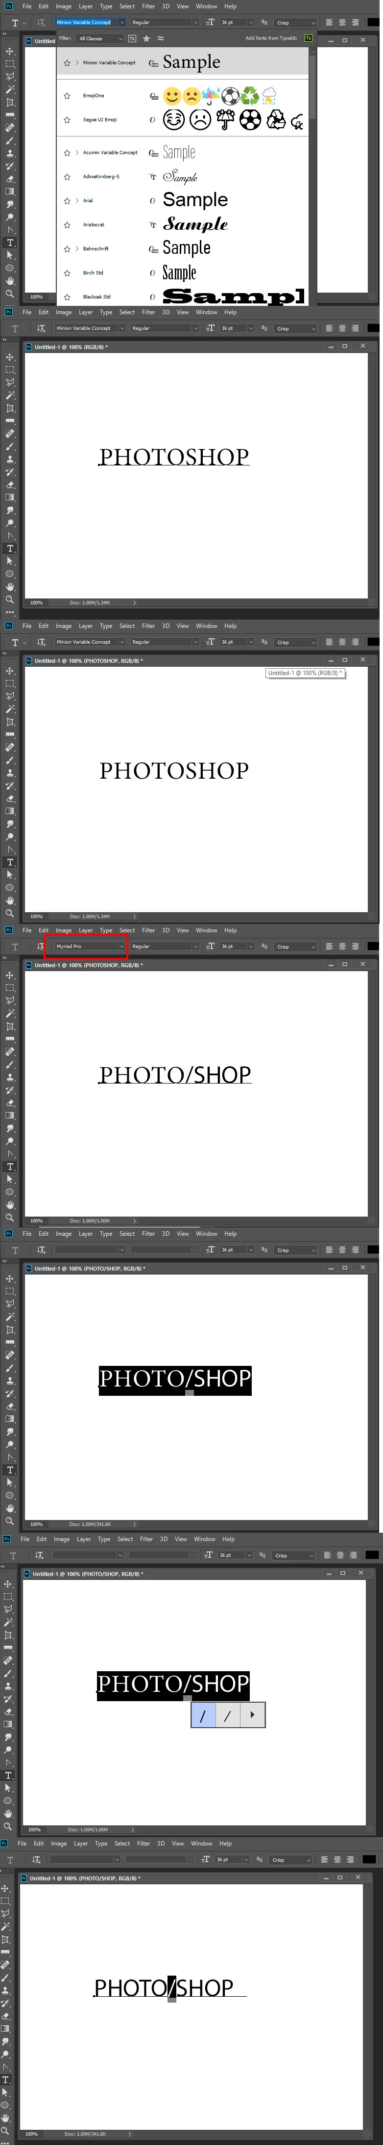
Task: Click green Typekit icon next to Add fonts
Action: tap(309, 38)
